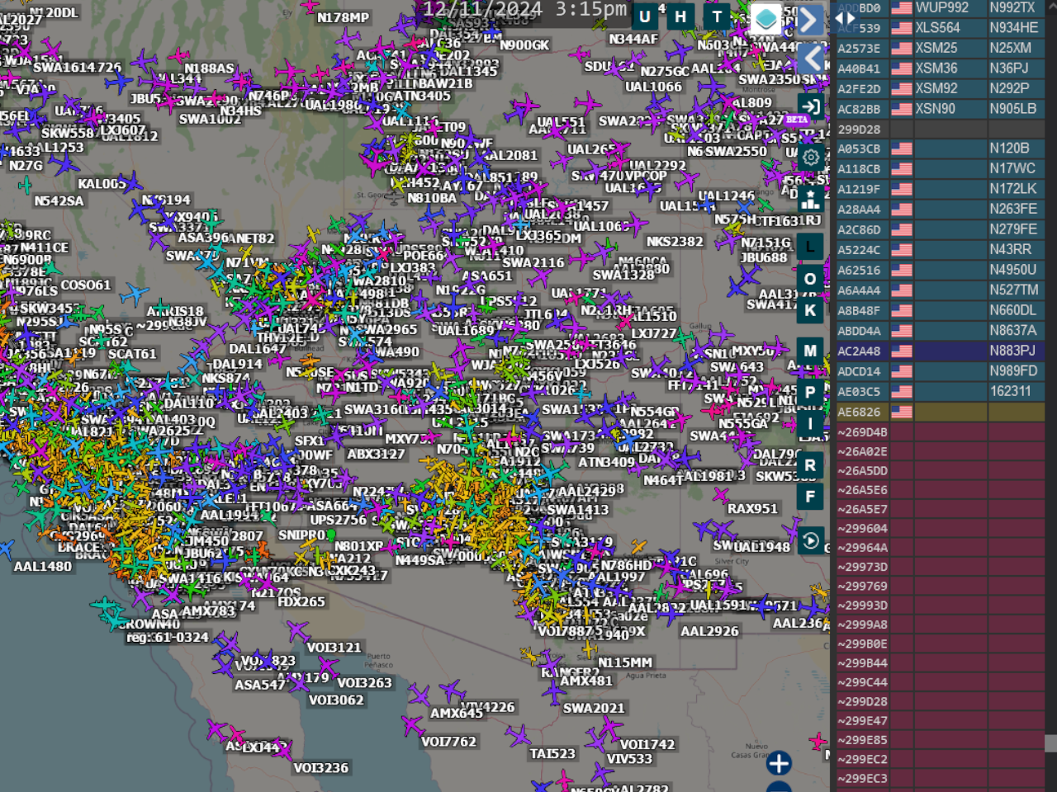The height and width of the screenshot is (792, 1057).
Task: Toggle the L map option button
Action: (x=810, y=246)
